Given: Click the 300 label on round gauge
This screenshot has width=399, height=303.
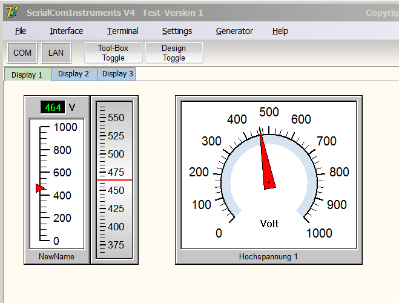Looking at the screenshot, I should (x=212, y=141).
